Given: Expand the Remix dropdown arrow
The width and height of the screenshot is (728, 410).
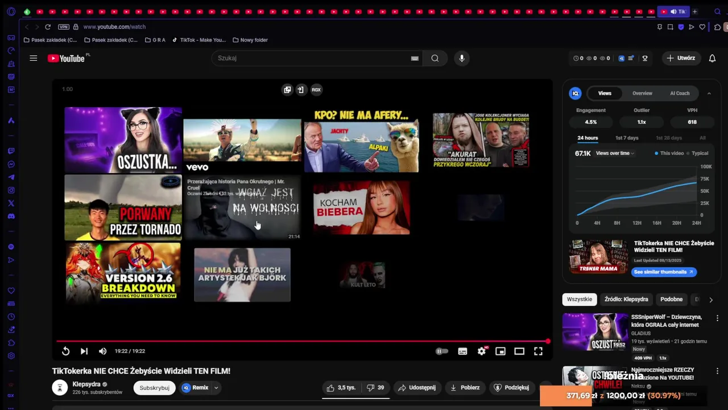Looking at the screenshot, I should pos(216,388).
